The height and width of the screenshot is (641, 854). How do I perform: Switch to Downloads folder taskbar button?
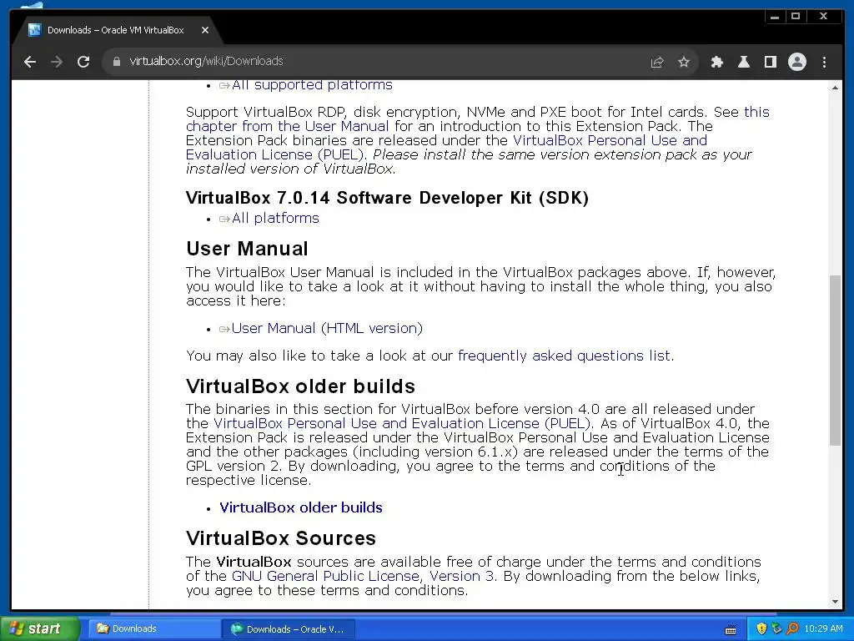pos(153,629)
